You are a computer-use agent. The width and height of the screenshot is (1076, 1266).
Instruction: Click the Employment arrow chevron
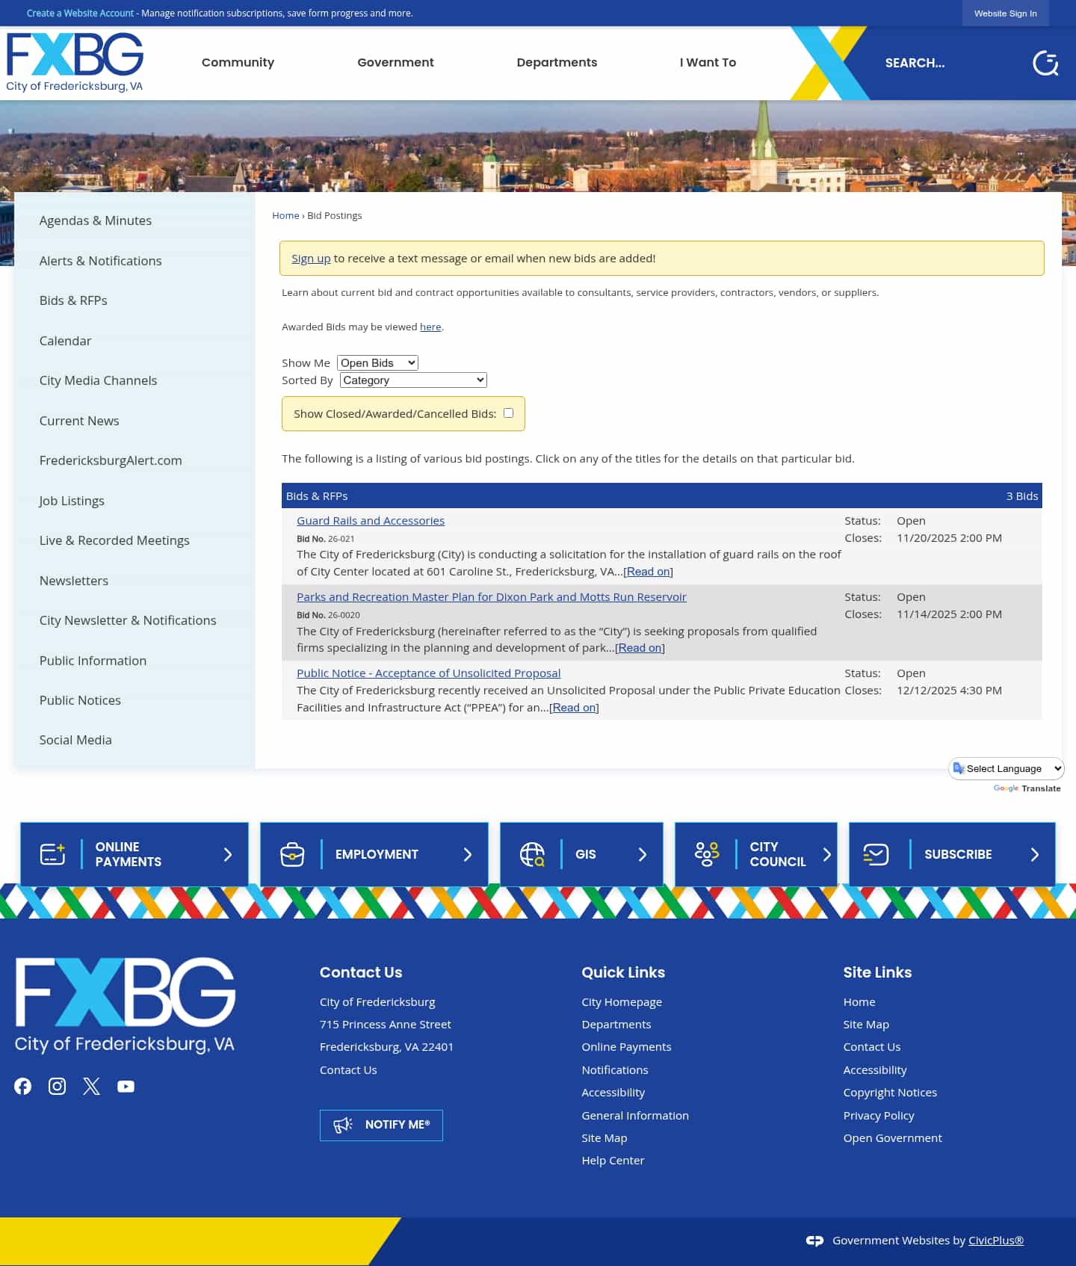click(x=468, y=854)
